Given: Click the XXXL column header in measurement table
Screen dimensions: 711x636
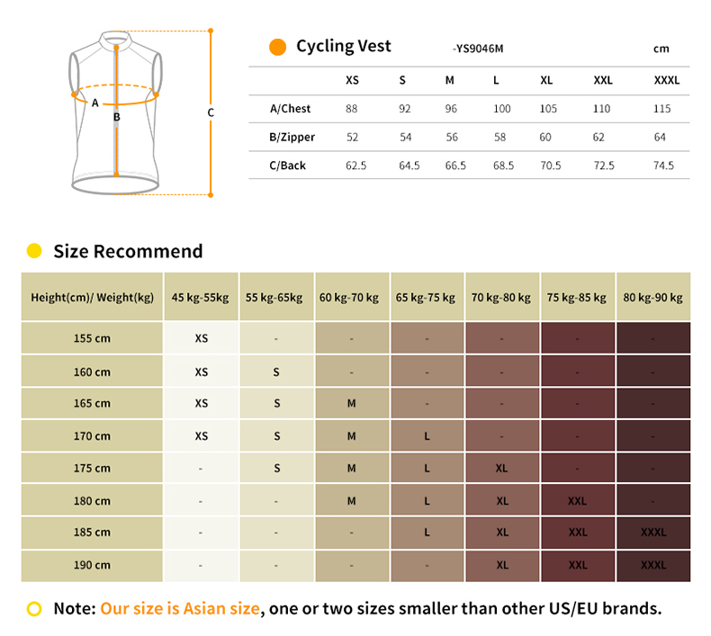Looking at the screenshot, I should (x=666, y=80).
